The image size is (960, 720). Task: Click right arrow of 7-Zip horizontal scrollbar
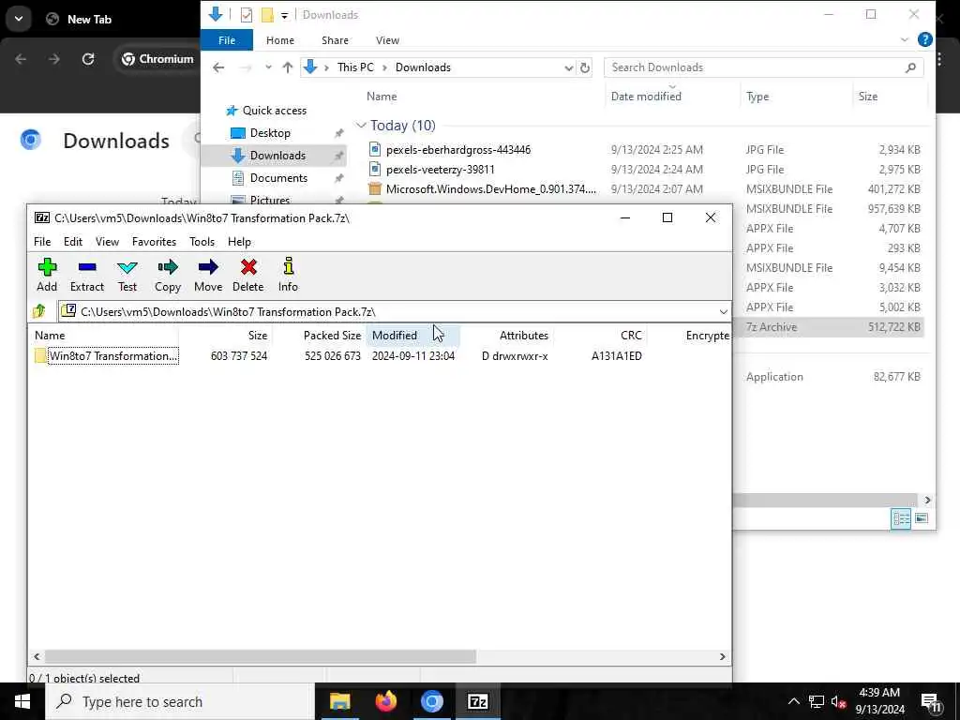723,656
